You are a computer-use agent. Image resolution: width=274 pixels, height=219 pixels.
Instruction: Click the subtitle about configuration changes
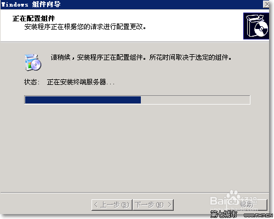click(85, 27)
